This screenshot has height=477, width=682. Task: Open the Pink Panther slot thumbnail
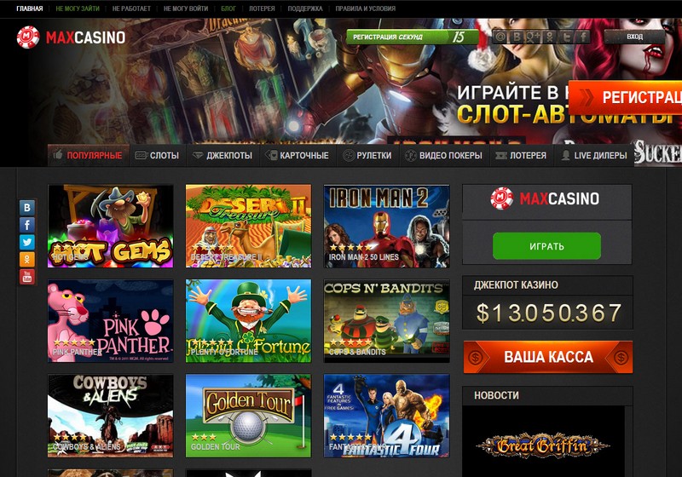pos(111,320)
